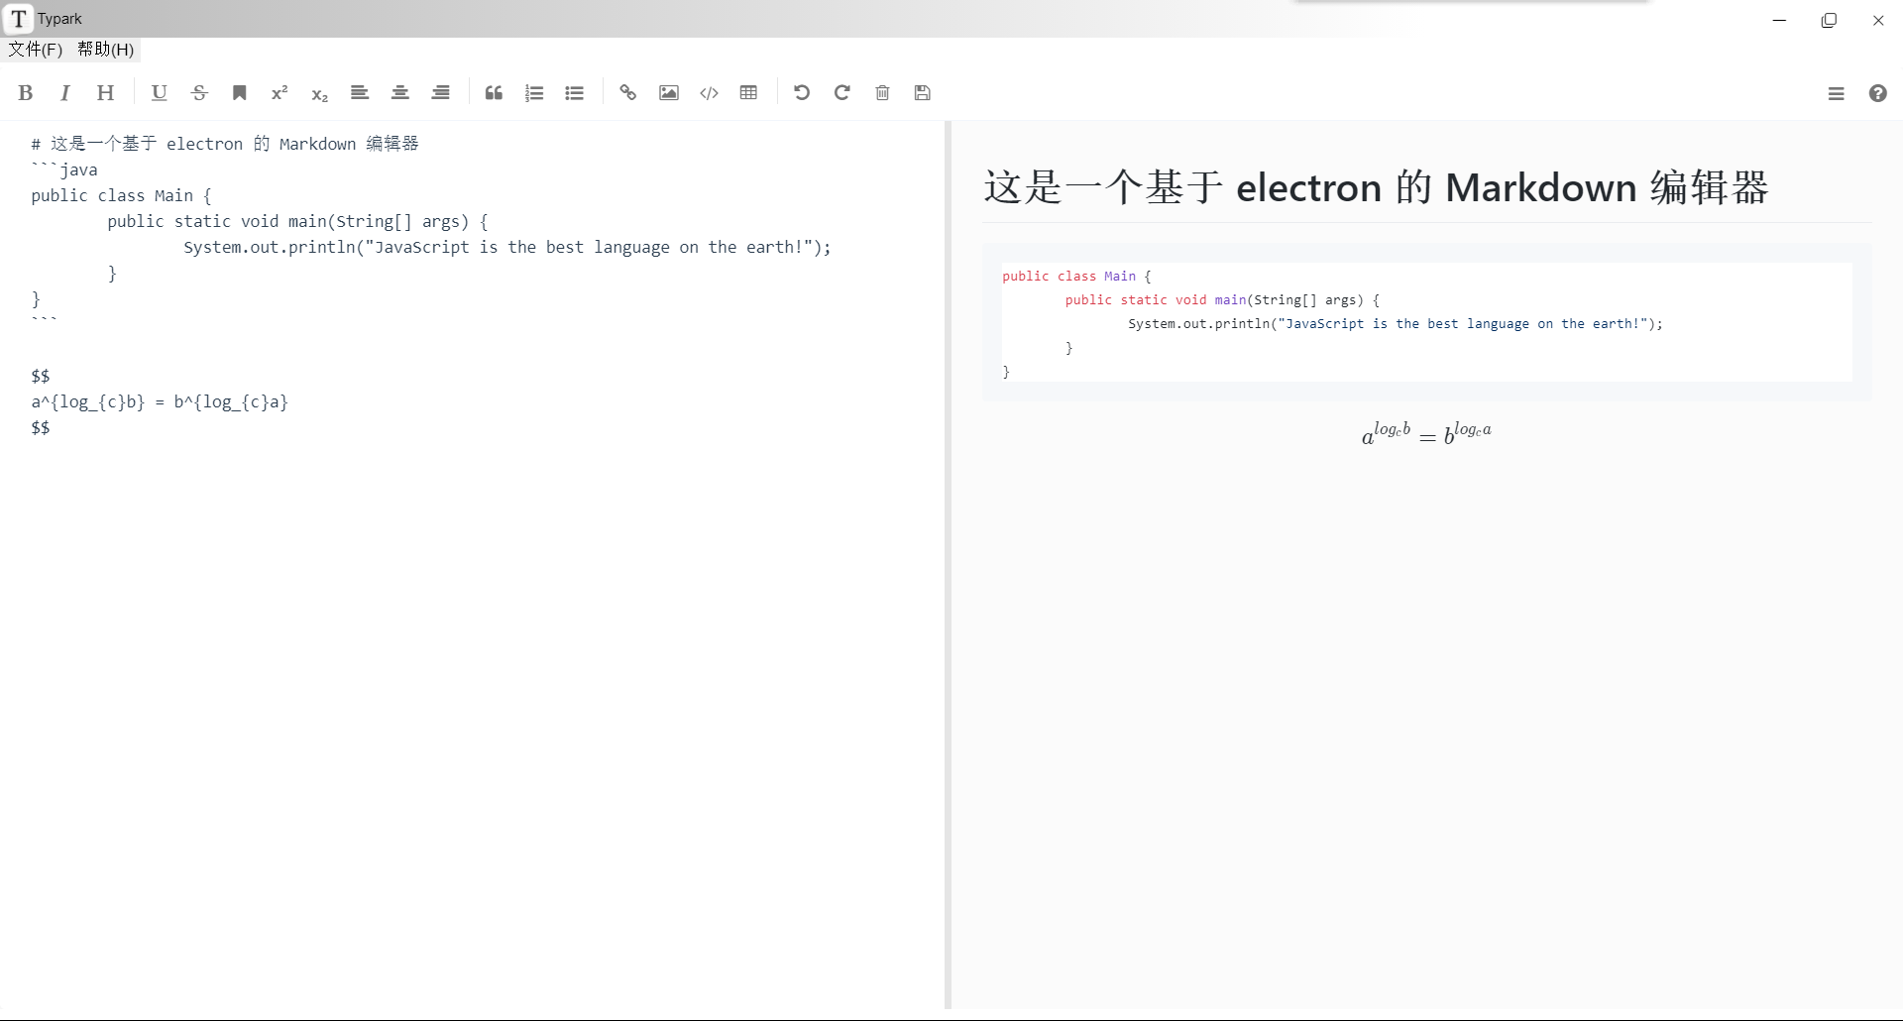Insert a code block

[709, 93]
